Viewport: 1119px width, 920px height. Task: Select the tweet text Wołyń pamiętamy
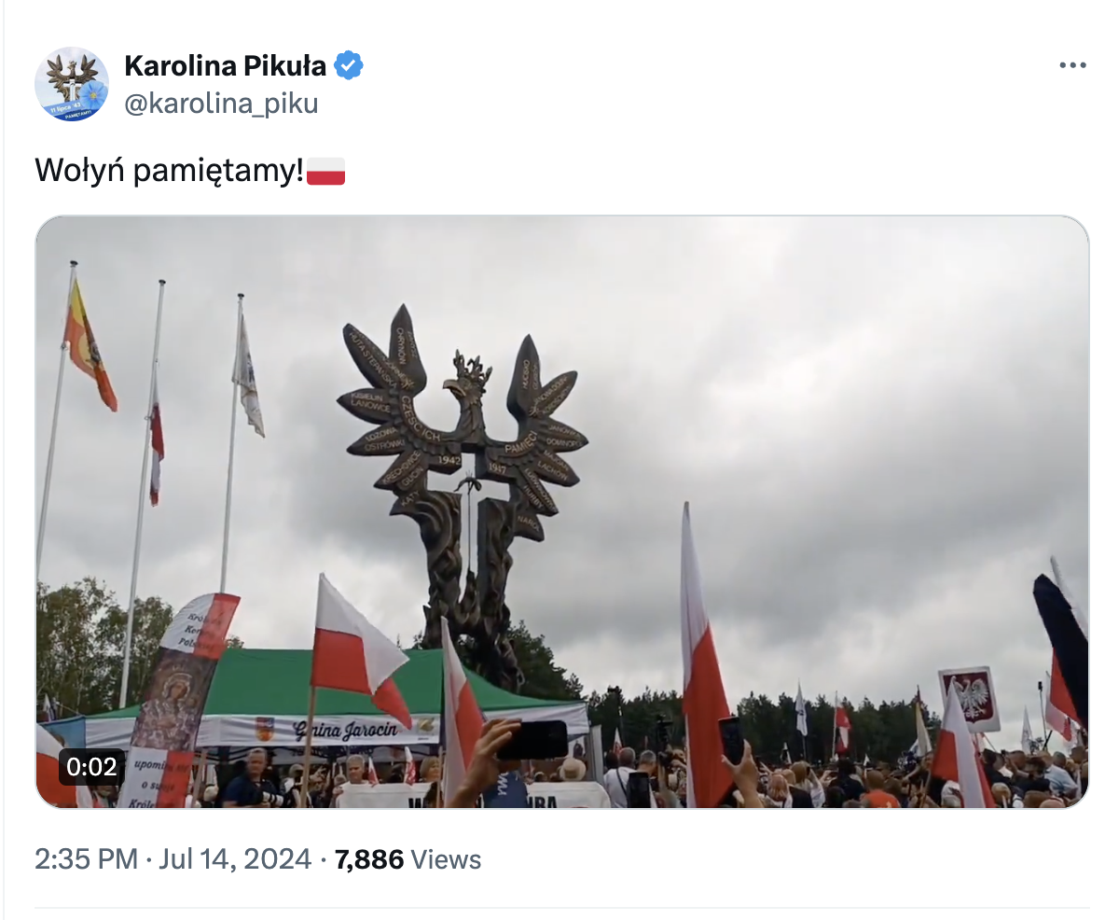(170, 172)
